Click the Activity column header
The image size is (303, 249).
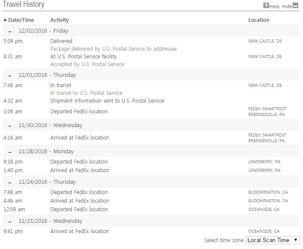tap(59, 20)
